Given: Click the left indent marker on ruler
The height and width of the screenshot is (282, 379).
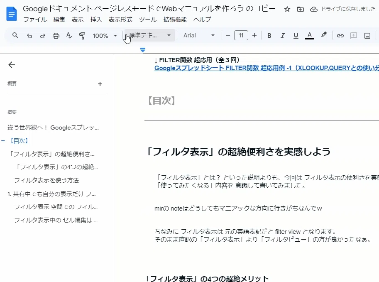Looking at the screenshot, I should pyautogui.click(x=143, y=50).
